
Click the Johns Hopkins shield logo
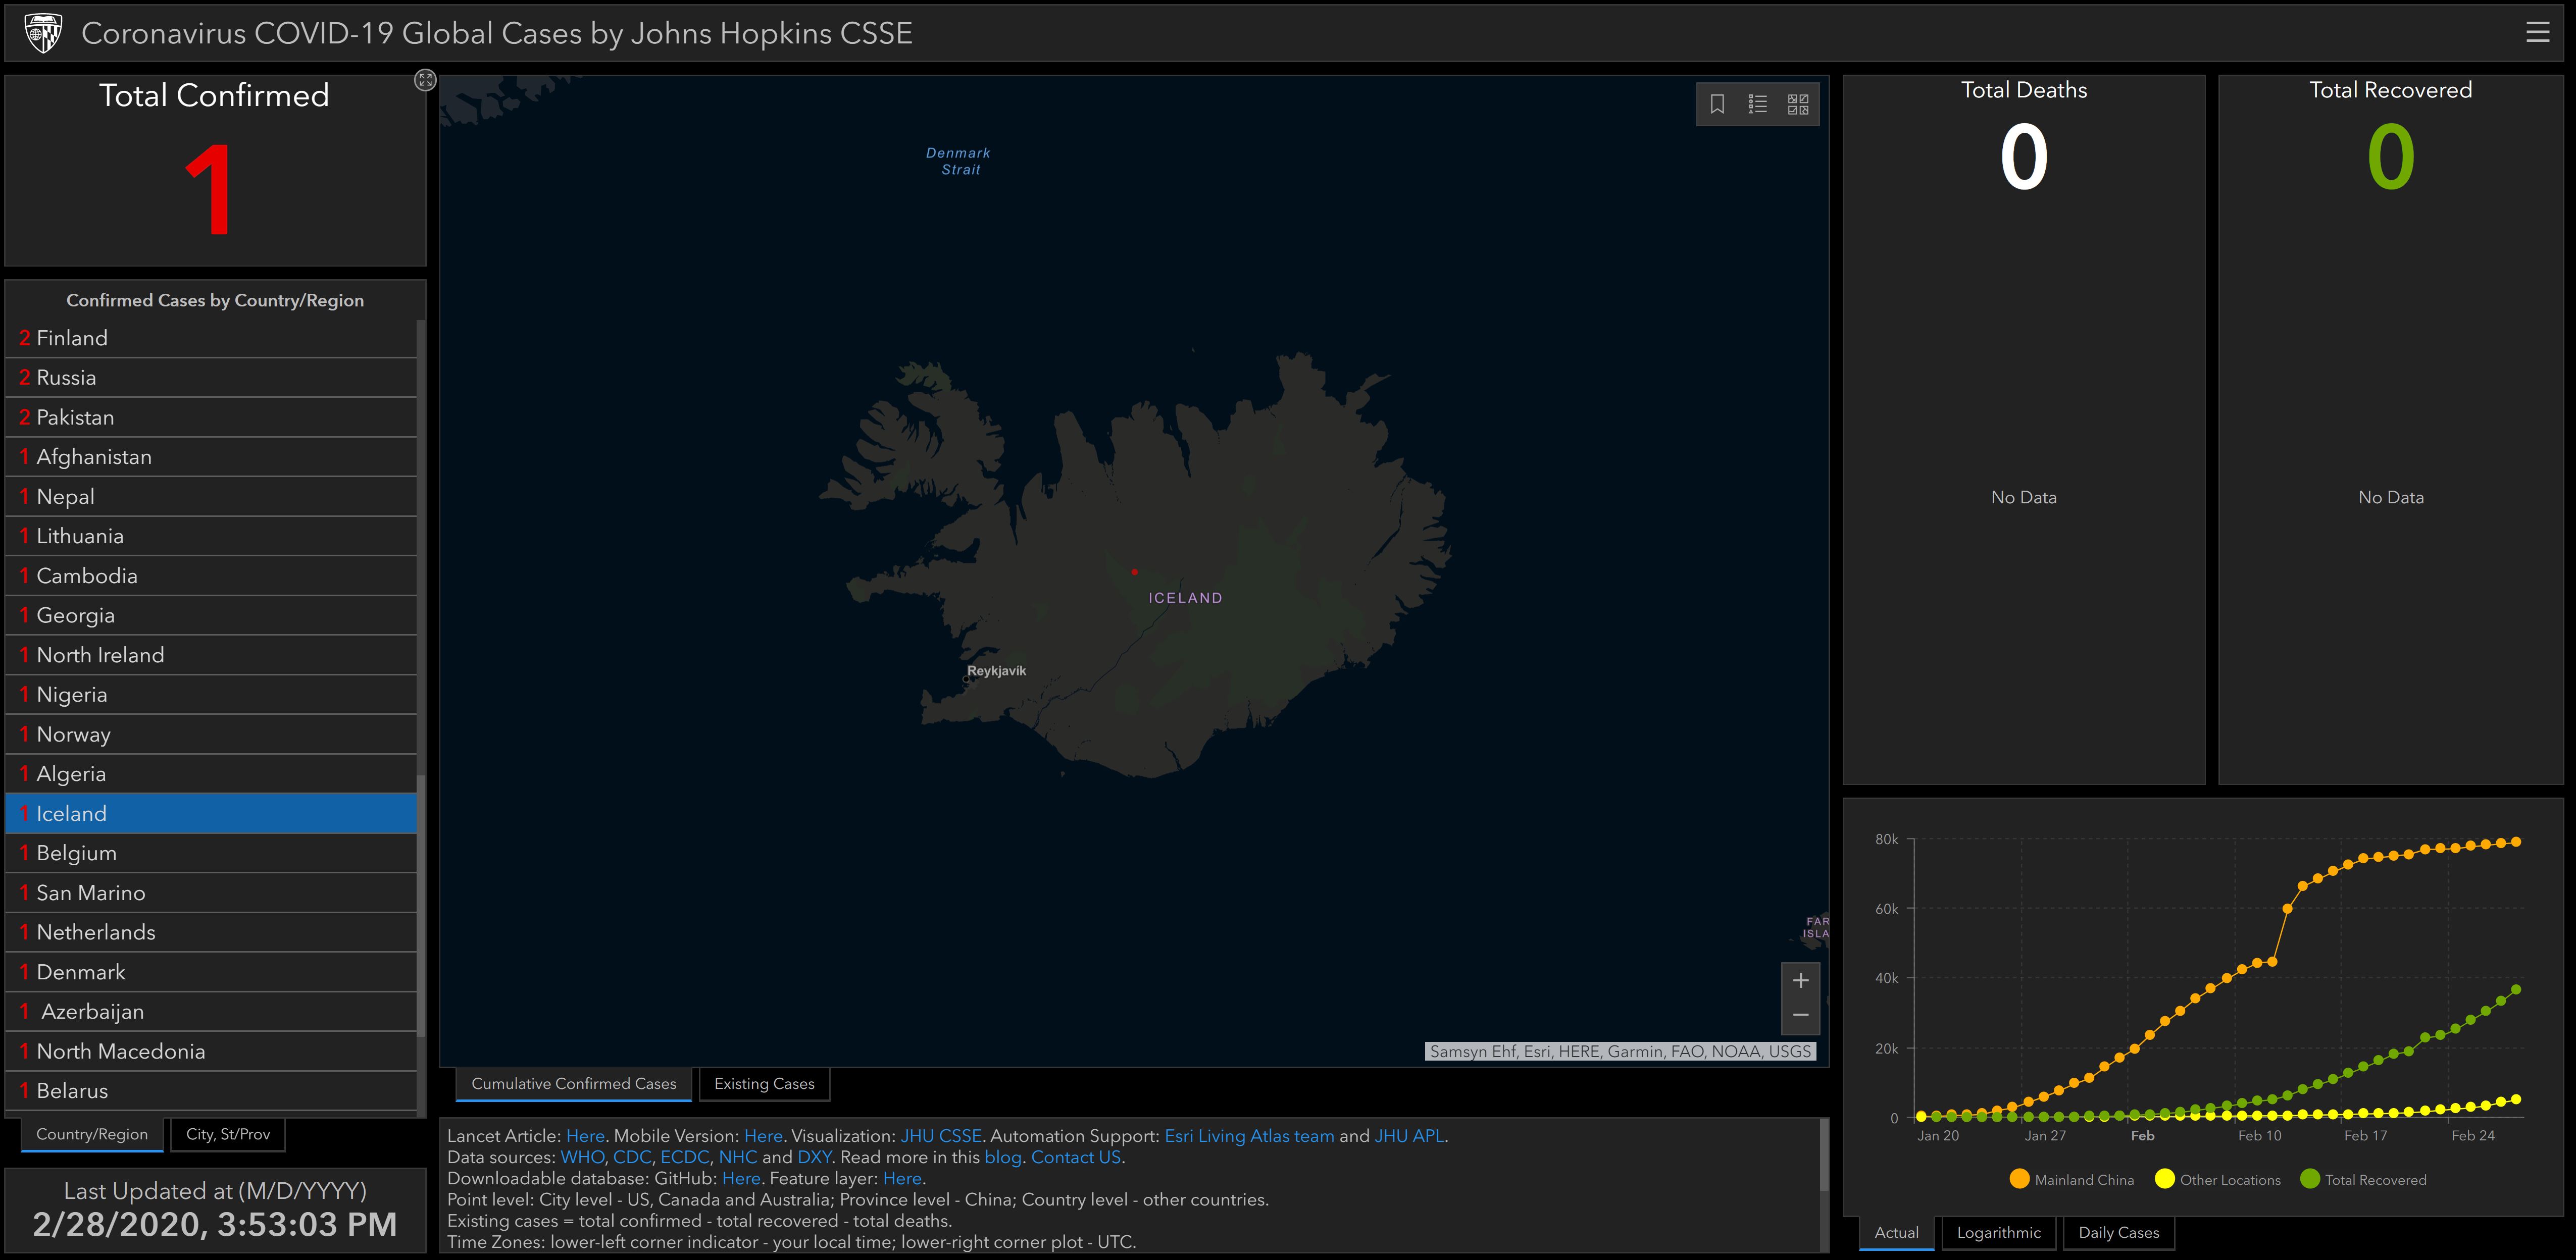(x=43, y=33)
